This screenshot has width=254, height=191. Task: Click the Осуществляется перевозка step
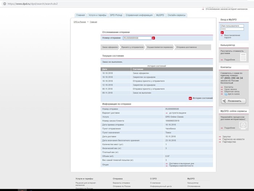pyautogui.click(x=160, y=47)
